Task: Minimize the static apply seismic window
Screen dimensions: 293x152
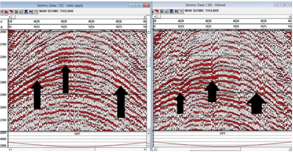Action: pyautogui.click(x=132, y=6)
